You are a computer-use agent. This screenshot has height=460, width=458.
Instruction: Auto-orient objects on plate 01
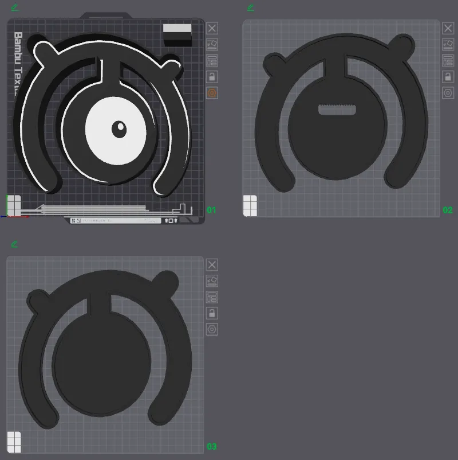point(212,44)
